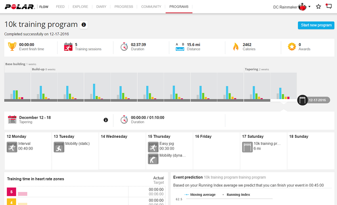Expand the user account dropdown arrow

[309, 7]
